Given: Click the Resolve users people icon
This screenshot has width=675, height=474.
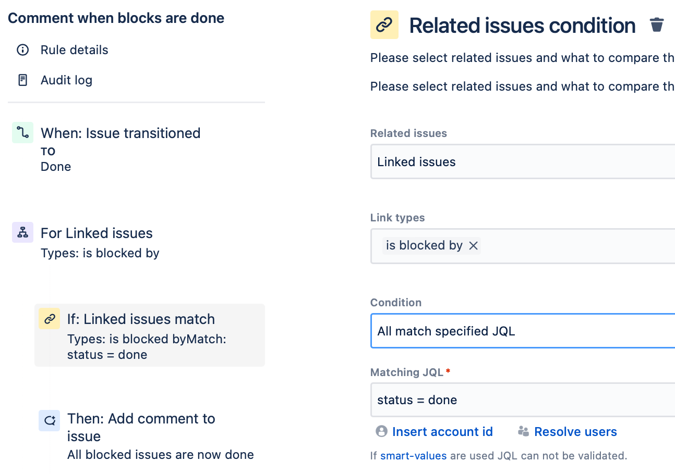Looking at the screenshot, I should [523, 431].
